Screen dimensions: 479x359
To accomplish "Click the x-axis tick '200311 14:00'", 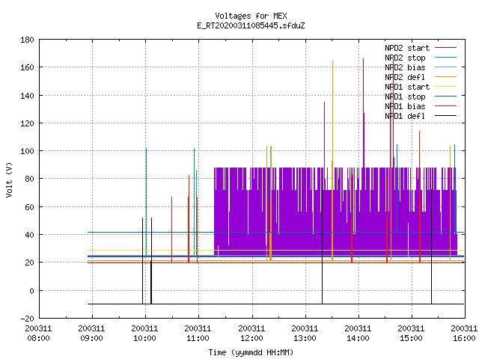I will [x=358, y=334].
